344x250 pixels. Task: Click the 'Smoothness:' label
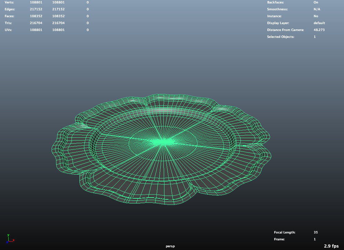(277, 9)
